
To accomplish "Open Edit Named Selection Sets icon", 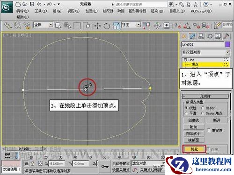I will click(x=217, y=26).
